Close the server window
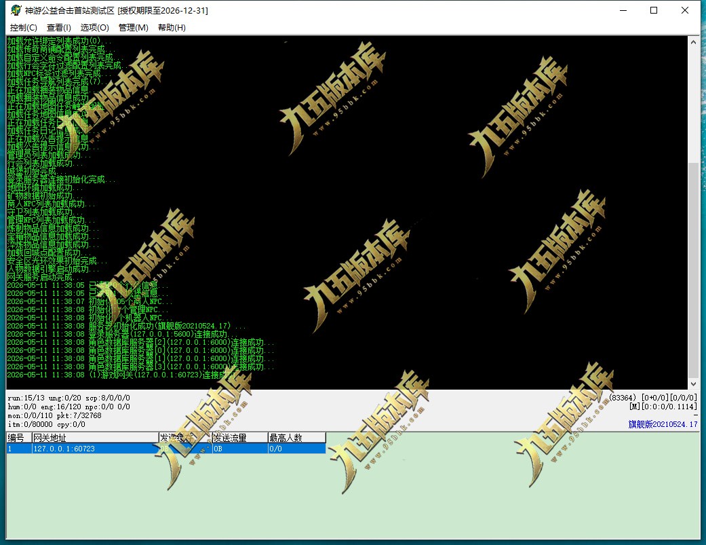The height and width of the screenshot is (545, 706). [x=685, y=10]
